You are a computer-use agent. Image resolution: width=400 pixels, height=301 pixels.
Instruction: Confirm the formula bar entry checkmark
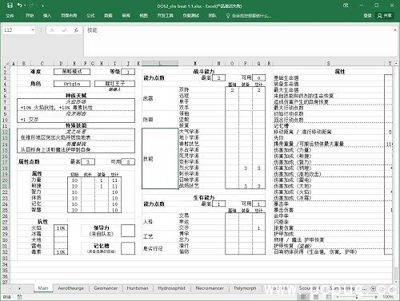64,30
